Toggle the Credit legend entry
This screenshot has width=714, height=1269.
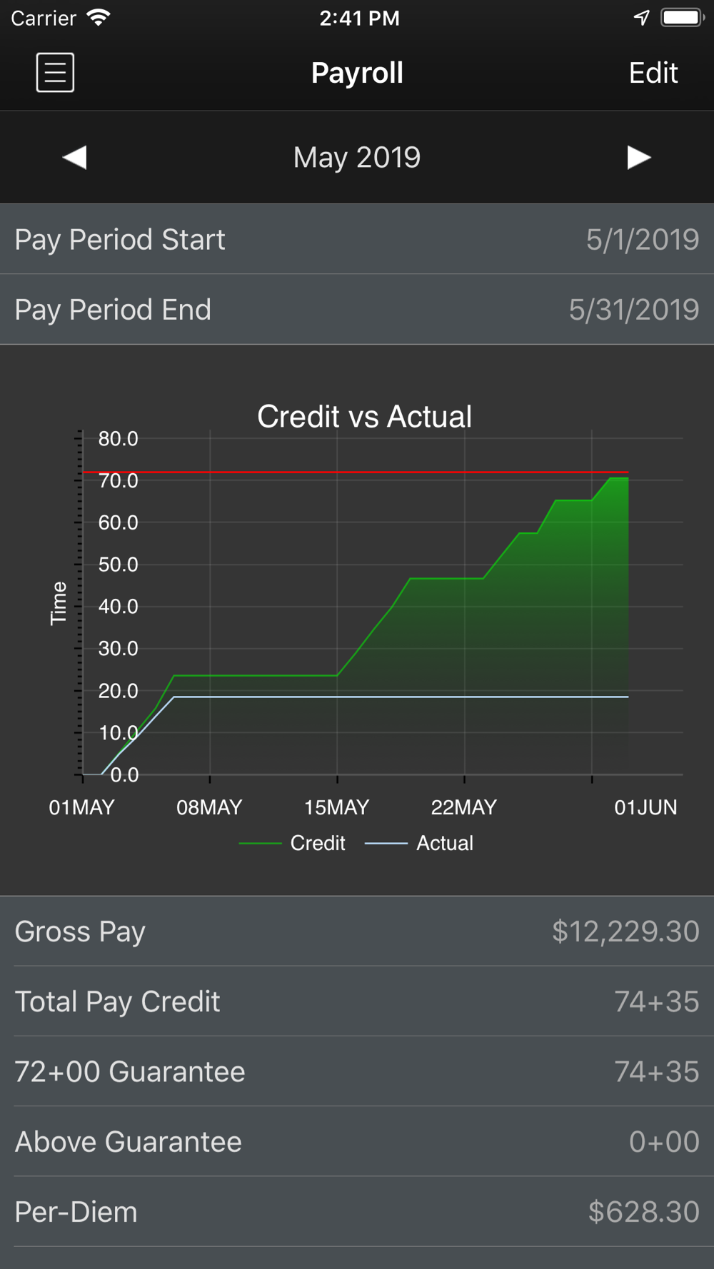tap(292, 843)
